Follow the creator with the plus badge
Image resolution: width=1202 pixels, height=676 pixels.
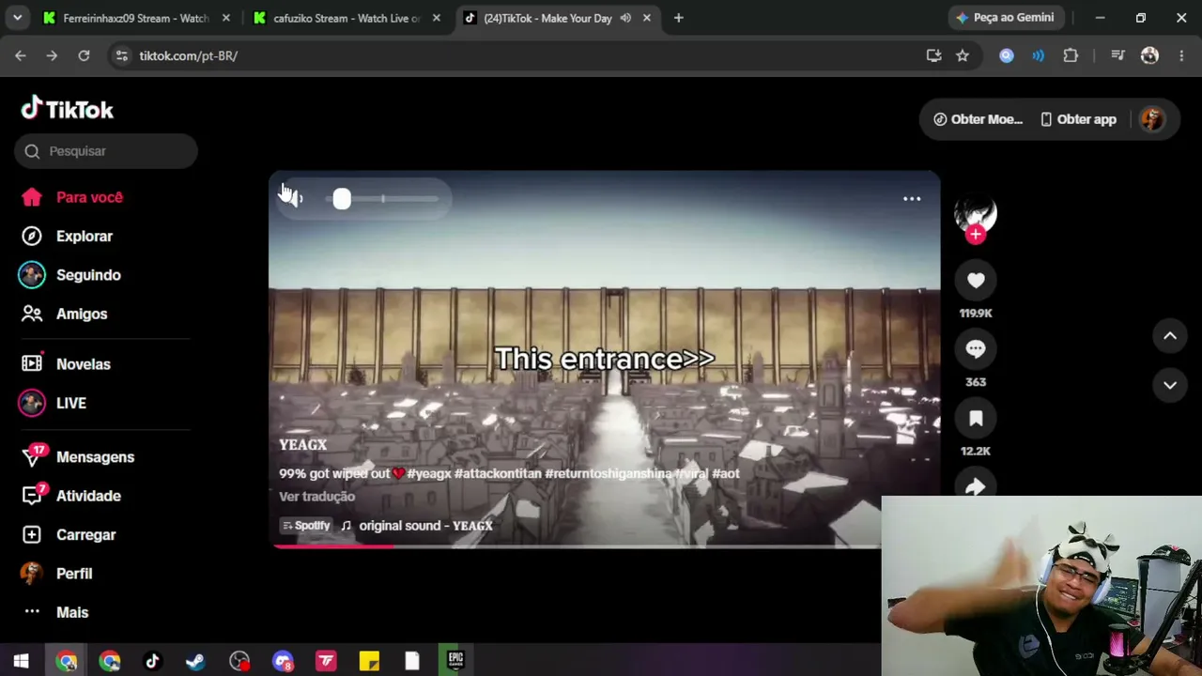(x=976, y=235)
